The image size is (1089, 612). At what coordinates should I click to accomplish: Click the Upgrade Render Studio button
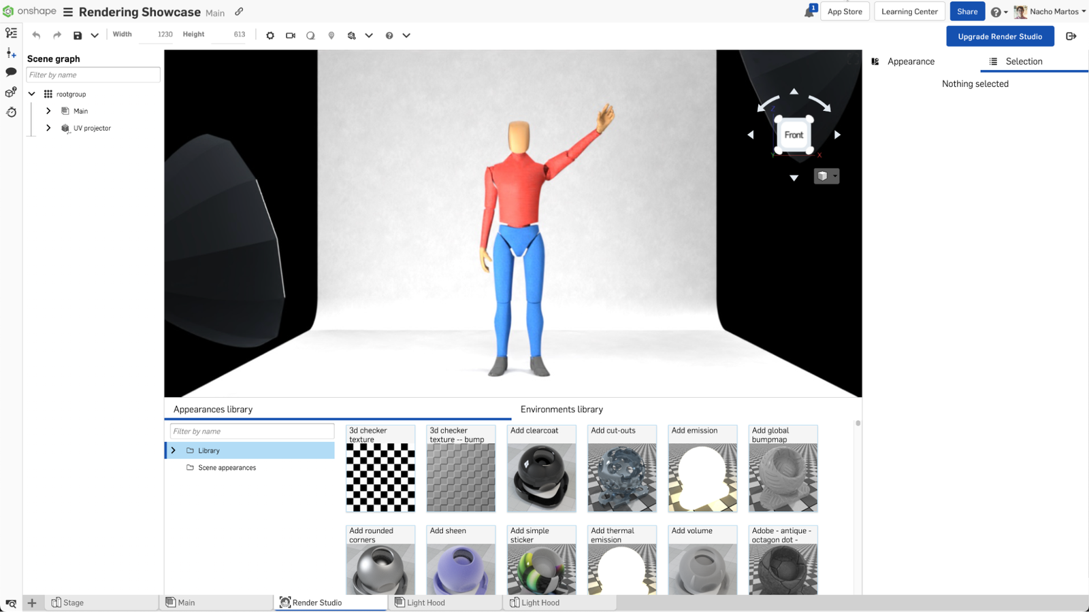coord(1000,36)
